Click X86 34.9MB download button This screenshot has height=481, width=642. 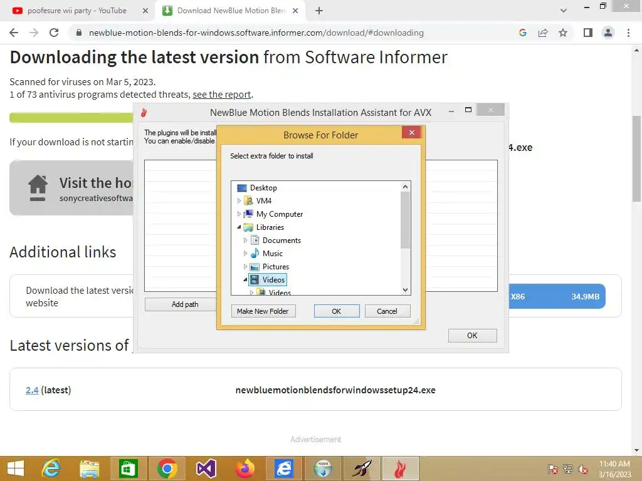pos(557,296)
